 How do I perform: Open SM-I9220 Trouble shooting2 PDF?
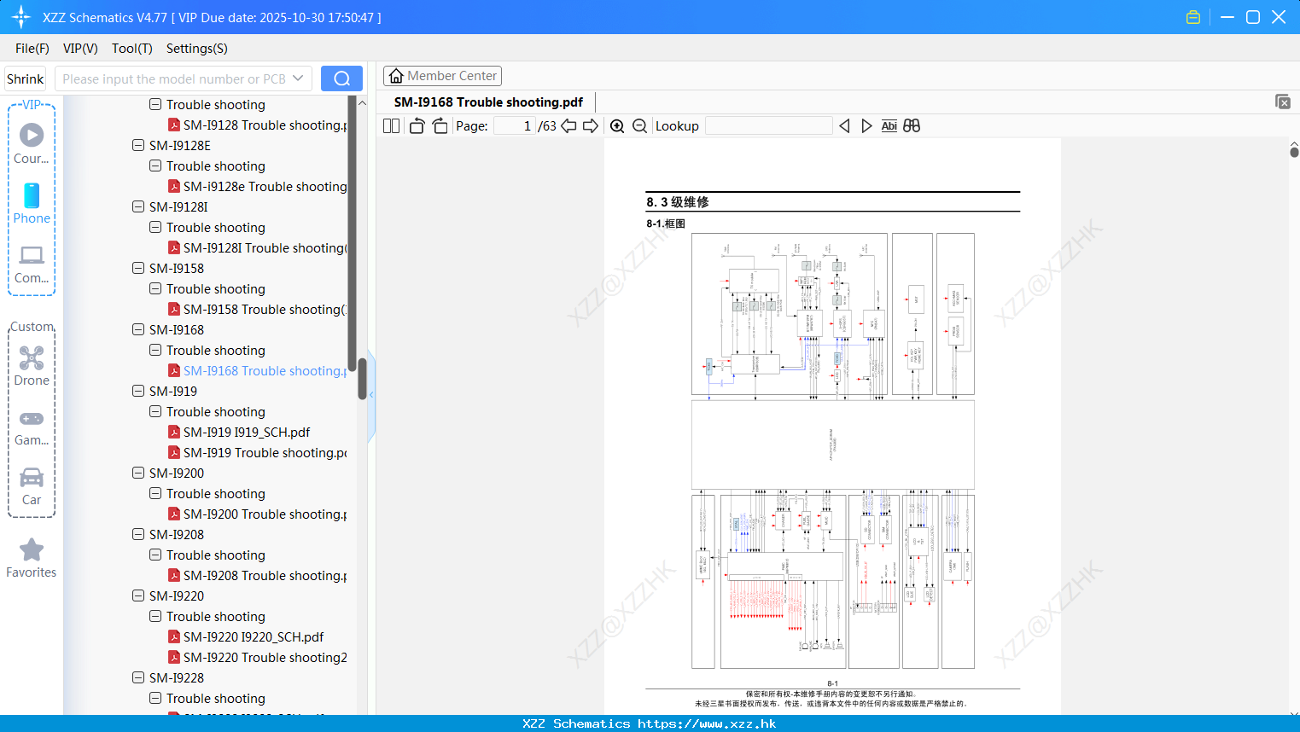257,658
